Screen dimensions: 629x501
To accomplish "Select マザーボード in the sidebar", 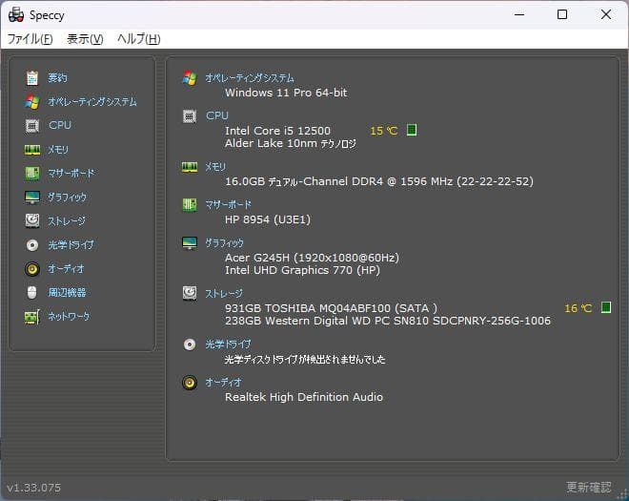I will coord(71,173).
